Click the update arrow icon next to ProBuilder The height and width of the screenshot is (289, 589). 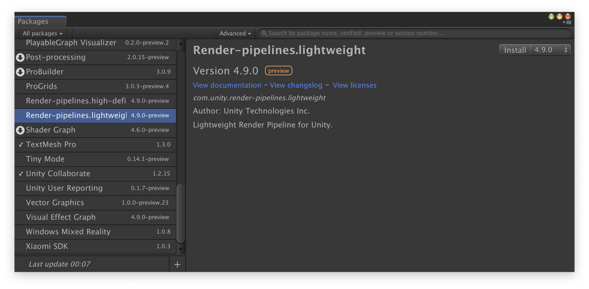[x=20, y=72]
